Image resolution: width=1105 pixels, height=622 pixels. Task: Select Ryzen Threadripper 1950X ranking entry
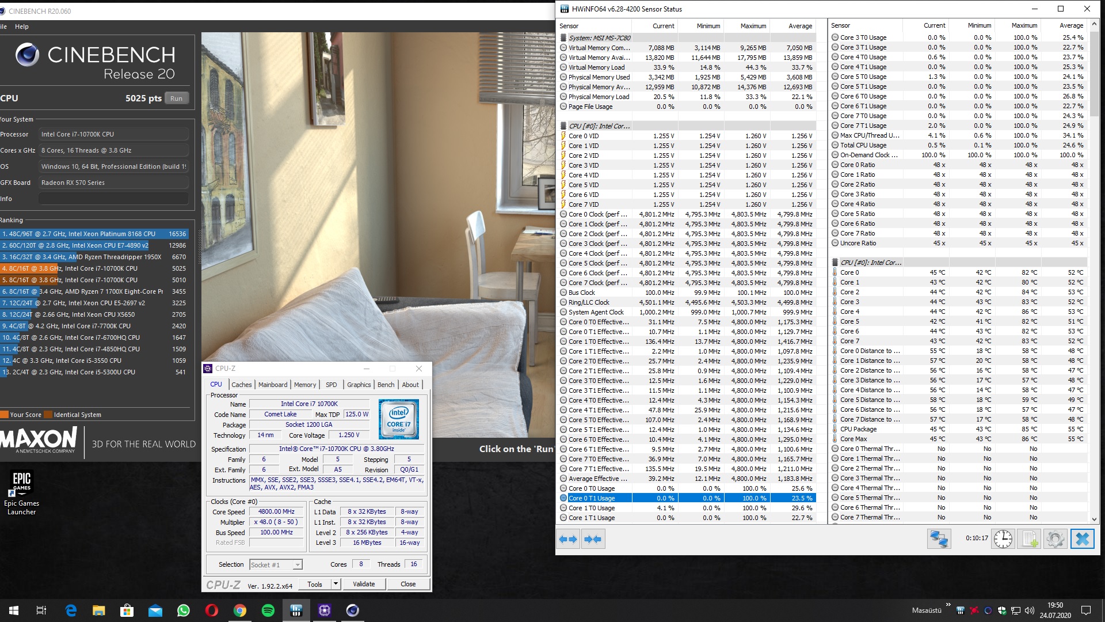coord(94,257)
